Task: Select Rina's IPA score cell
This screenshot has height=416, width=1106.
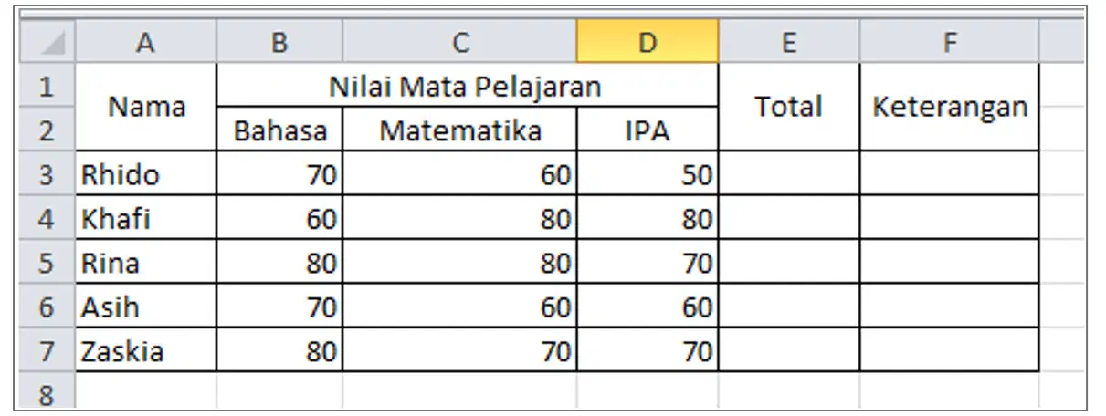Action: coord(648,261)
